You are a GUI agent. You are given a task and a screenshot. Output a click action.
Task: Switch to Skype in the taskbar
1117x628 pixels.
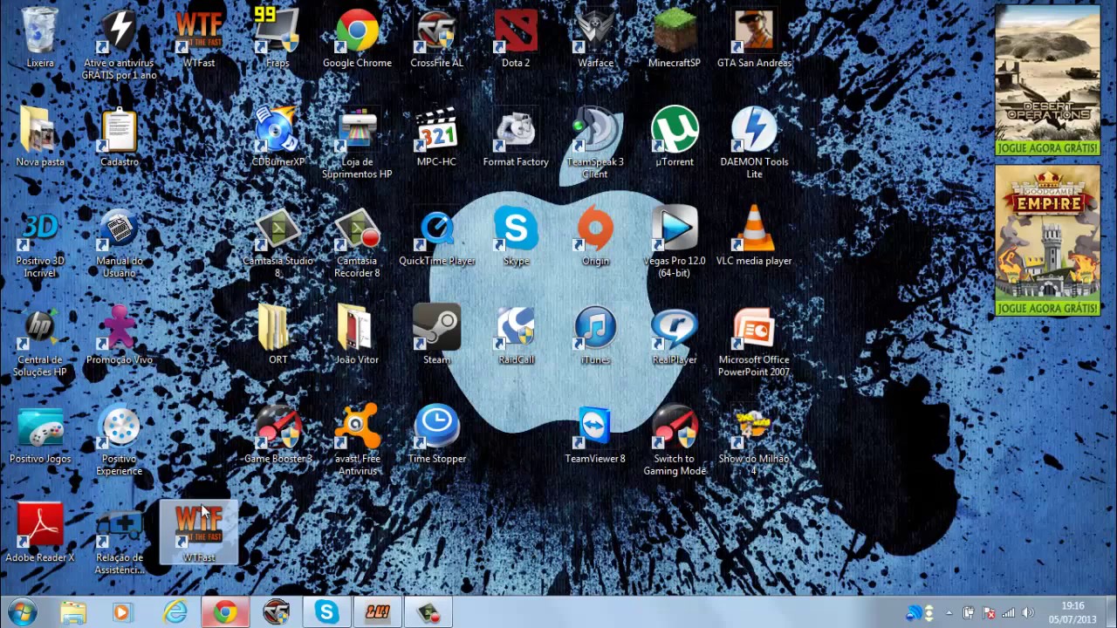[326, 612]
